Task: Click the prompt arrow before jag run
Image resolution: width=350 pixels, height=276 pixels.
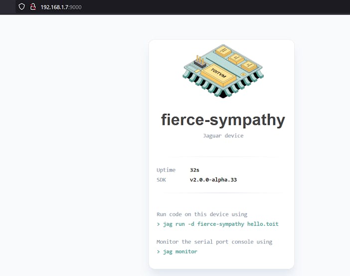Action: (159, 224)
